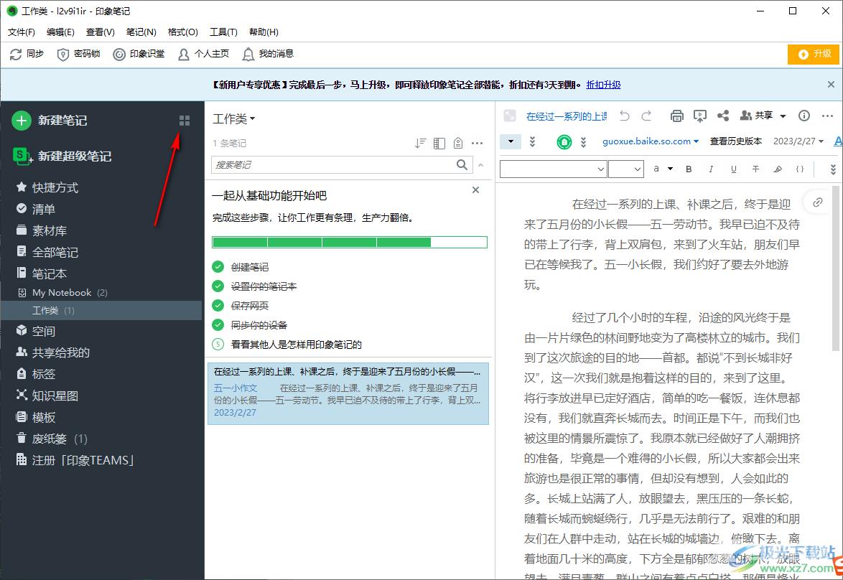Print the current note
The image size is (843, 580).
coord(677,116)
